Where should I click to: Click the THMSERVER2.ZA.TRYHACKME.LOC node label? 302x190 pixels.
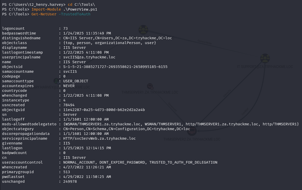pos(192,139)
